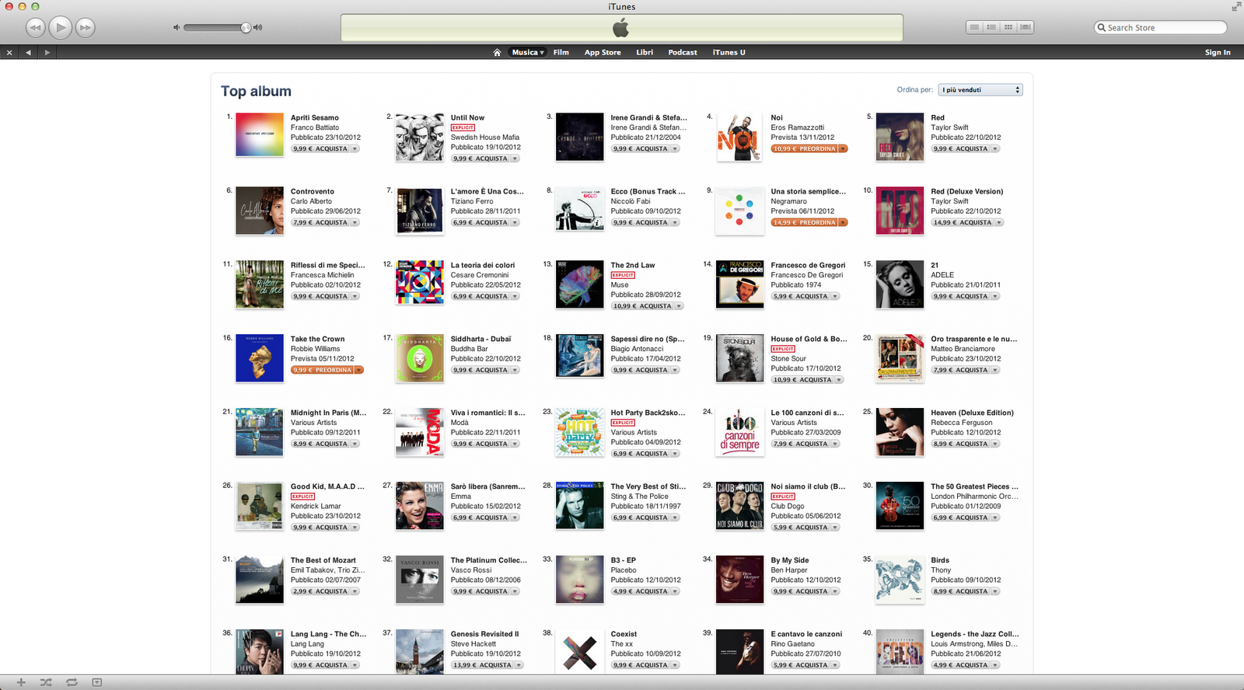1244x690 pixels.
Task: Adjust the volume slider knob
Action: tap(246, 27)
